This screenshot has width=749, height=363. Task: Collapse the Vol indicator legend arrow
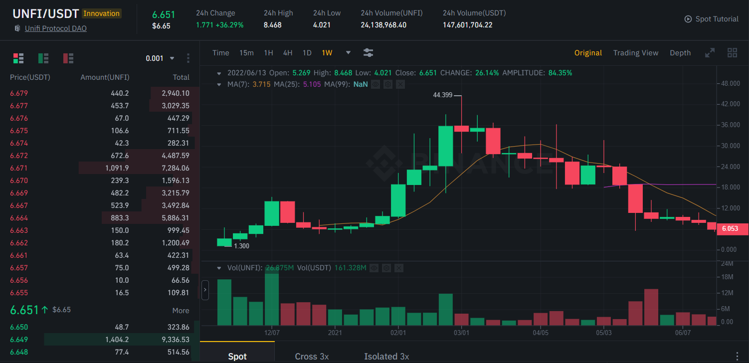tap(220, 268)
